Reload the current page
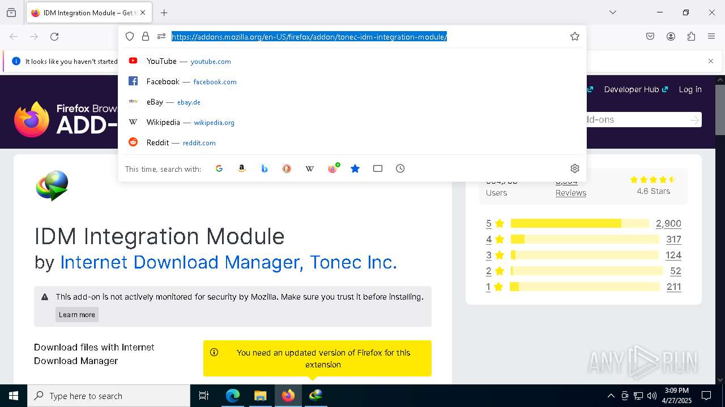This screenshot has height=407, width=725. (54, 36)
